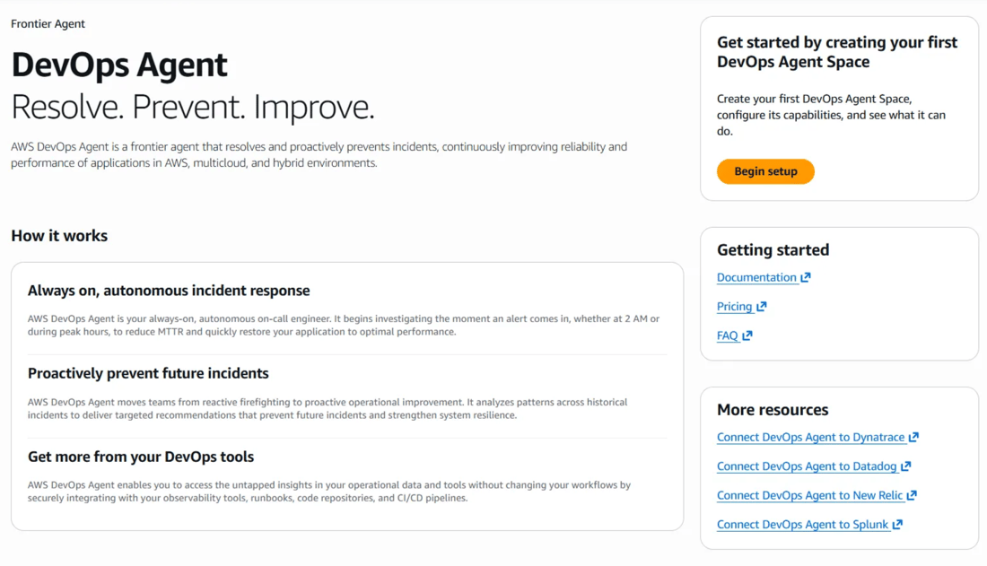
Task: Open Connect DevOps Agent to Dynatrace
Action: coord(810,437)
